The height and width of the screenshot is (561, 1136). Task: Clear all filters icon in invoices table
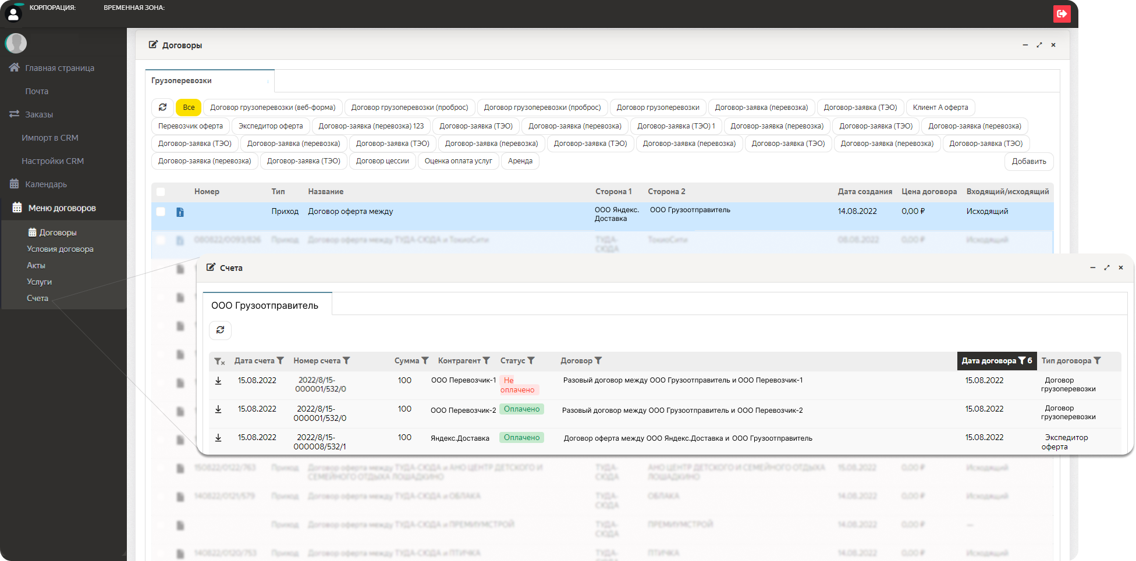point(219,361)
